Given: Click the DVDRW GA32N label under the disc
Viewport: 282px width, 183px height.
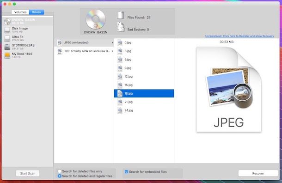Looking at the screenshot, I should (x=96, y=32).
